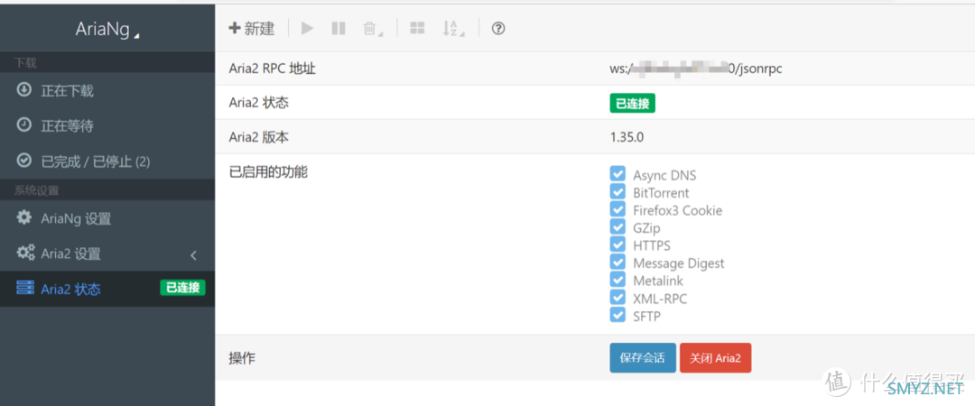Click the grid view selection icon
Viewport: 975px width, 406px height.
pos(417,29)
